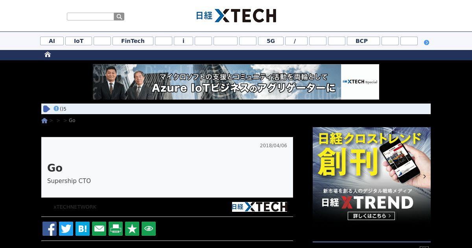The height and width of the screenshot is (248, 472).
Task: Focus the site search input field
Action: click(x=90, y=17)
